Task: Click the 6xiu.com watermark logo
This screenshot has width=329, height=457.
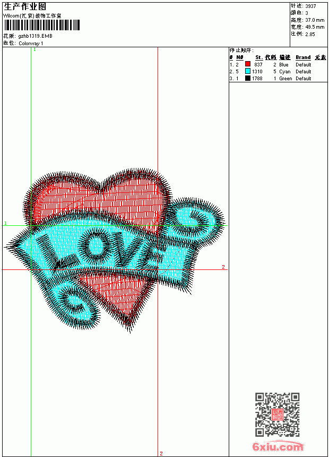Action: (x=278, y=446)
